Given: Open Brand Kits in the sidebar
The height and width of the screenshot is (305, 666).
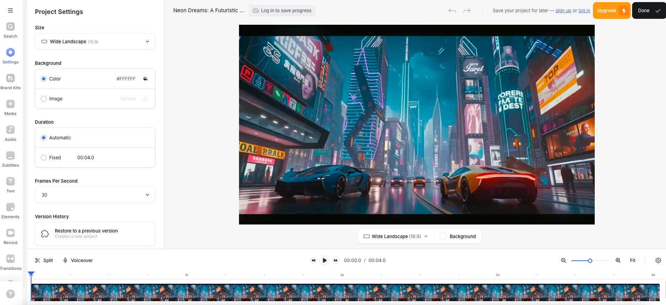Looking at the screenshot, I should coord(10,82).
